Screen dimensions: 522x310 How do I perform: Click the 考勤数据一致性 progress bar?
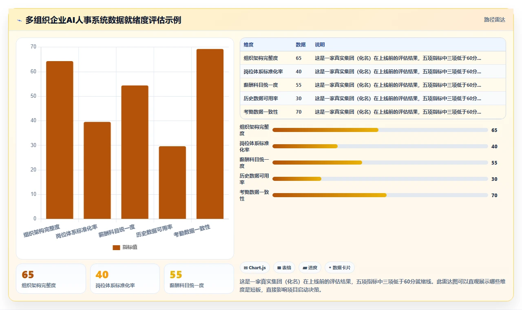pos(380,195)
